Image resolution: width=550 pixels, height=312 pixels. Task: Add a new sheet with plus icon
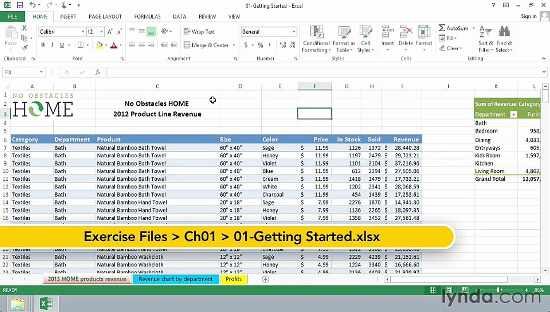pos(265,279)
